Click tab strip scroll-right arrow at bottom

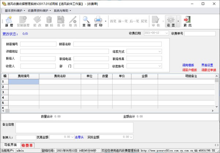[x=218, y=145]
